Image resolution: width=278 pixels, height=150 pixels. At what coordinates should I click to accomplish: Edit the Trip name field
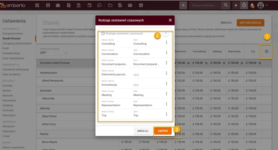[115, 115]
